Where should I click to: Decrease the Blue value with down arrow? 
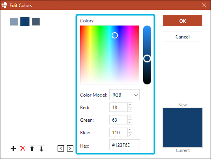pyautogui.click(x=130, y=135)
